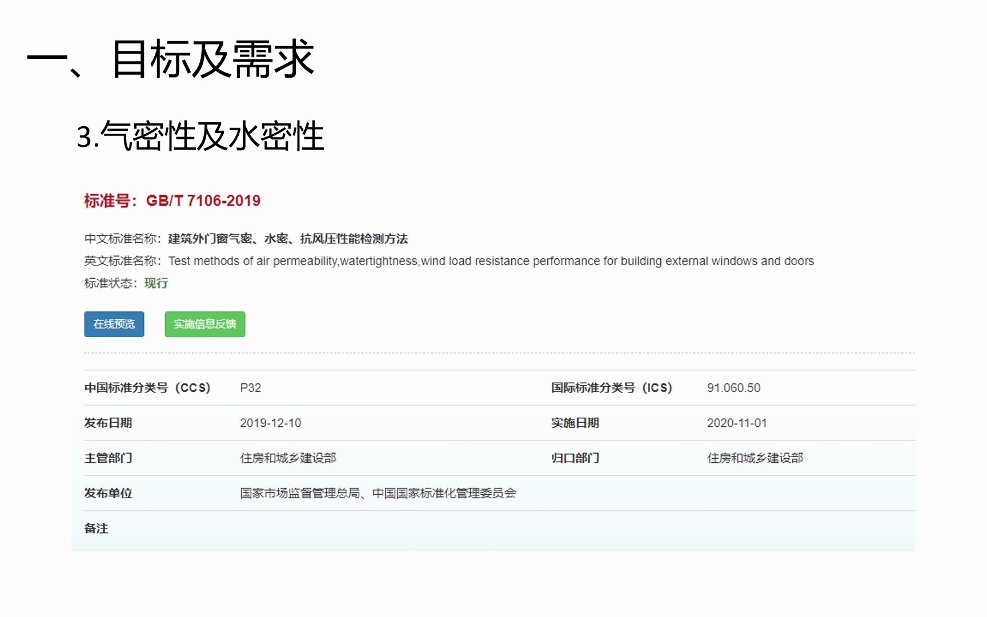Click the 备注 label
Screen dimensions: 987x617
[x=96, y=528]
